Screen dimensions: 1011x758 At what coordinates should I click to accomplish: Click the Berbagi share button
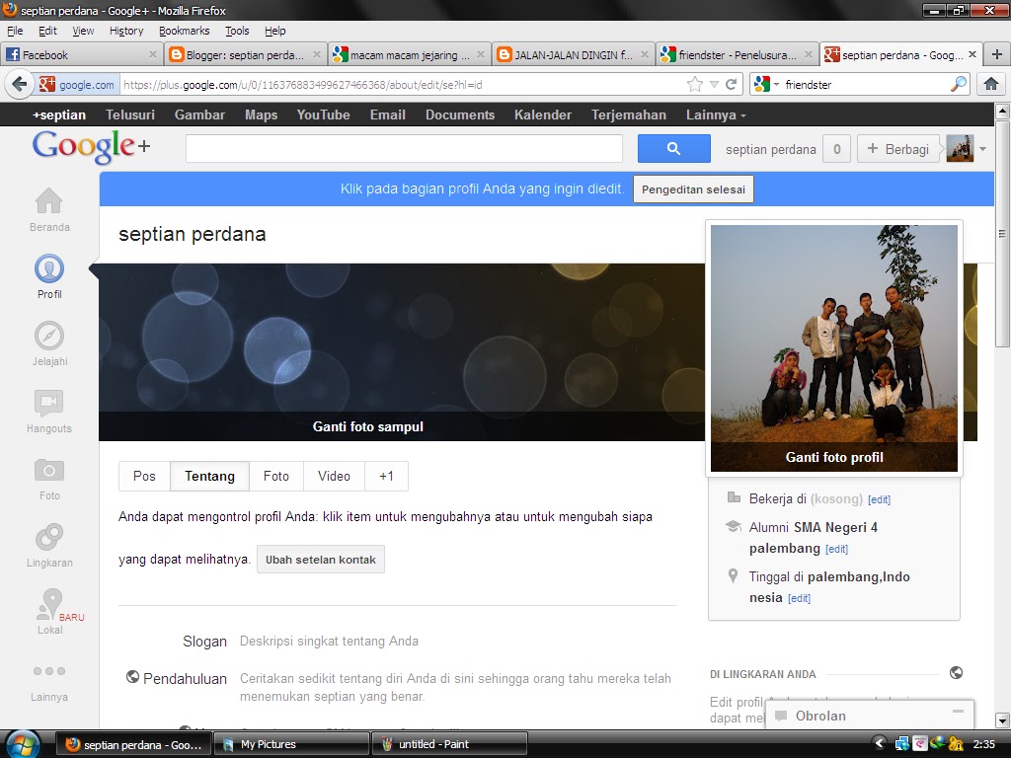[x=897, y=149]
